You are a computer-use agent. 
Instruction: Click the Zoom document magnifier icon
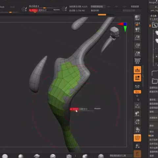point(137,38)
